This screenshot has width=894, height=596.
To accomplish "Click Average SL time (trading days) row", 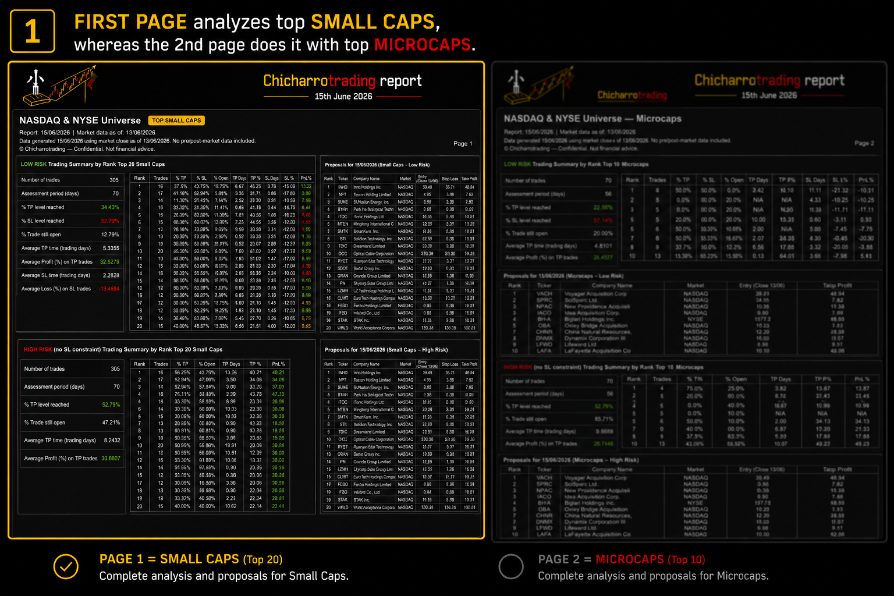I will coord(70,275).
